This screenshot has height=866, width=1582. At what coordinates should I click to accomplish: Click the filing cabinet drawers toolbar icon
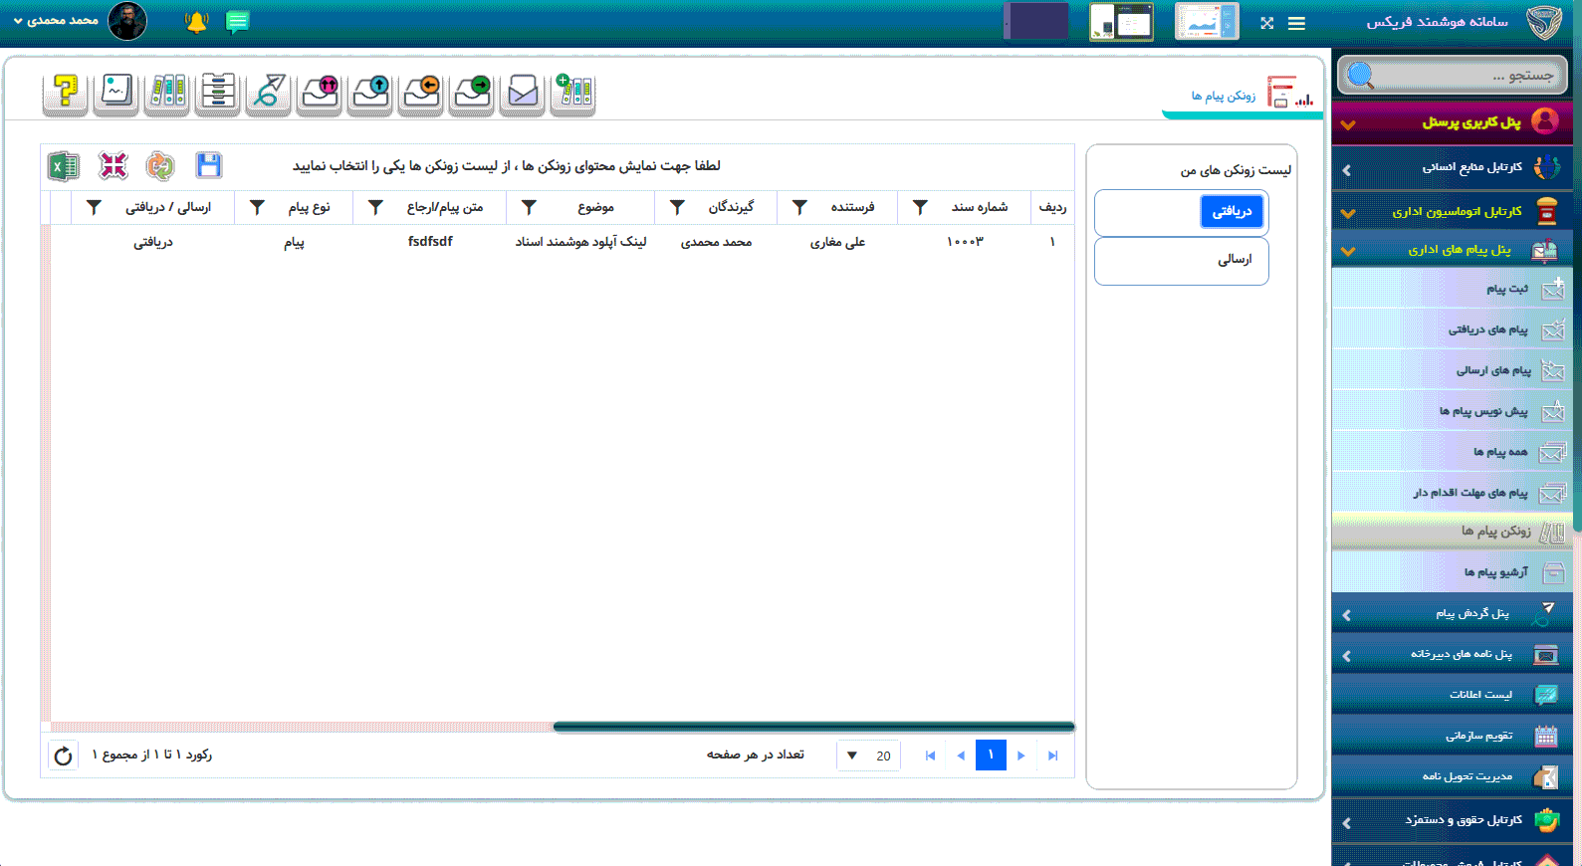pyautogui.click(x=217, y=93)
